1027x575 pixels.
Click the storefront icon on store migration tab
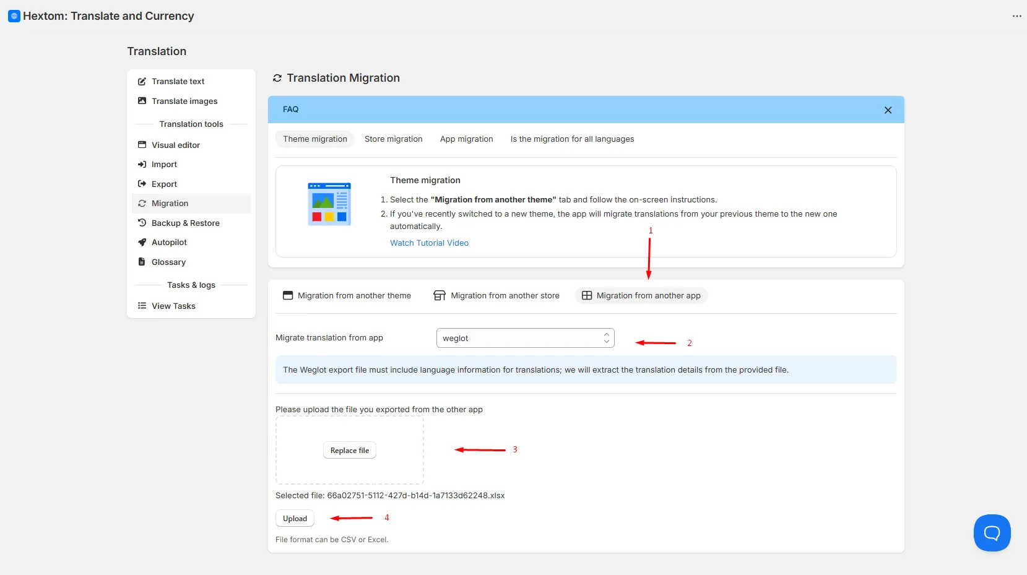pos(440,296)
